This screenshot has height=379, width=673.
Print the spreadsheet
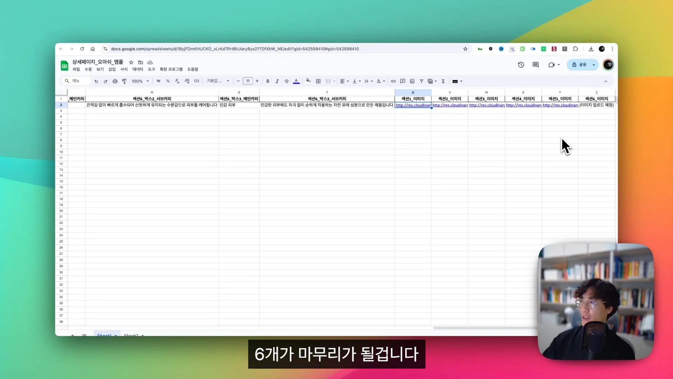(x=115, y=81)
